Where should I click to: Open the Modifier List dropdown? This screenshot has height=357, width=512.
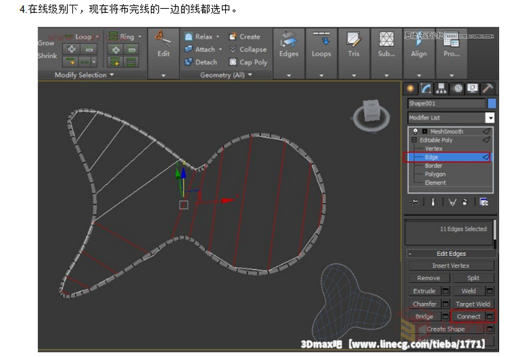pos(489,118)
